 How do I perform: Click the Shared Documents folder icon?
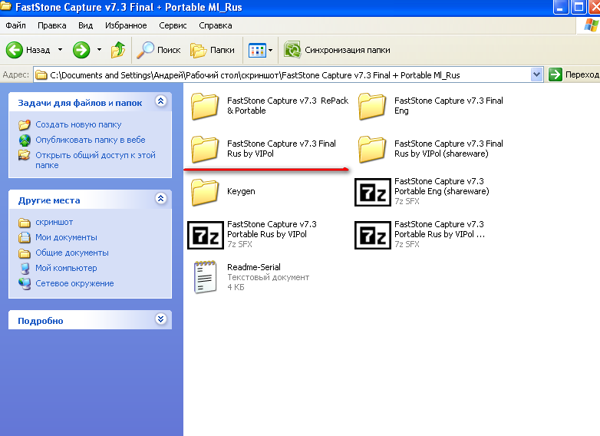click(25, 253)
